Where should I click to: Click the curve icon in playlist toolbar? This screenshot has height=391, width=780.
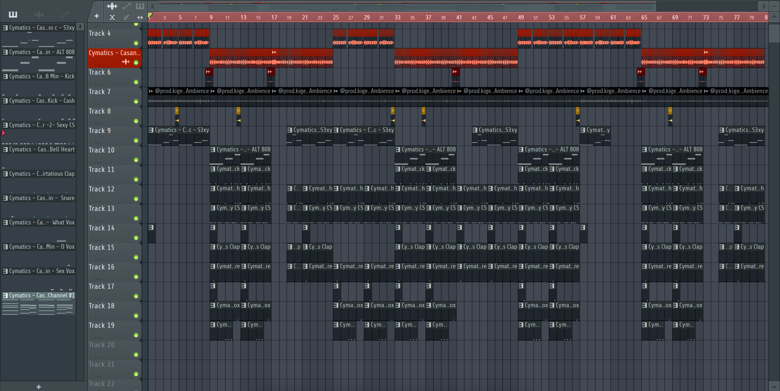126,17
